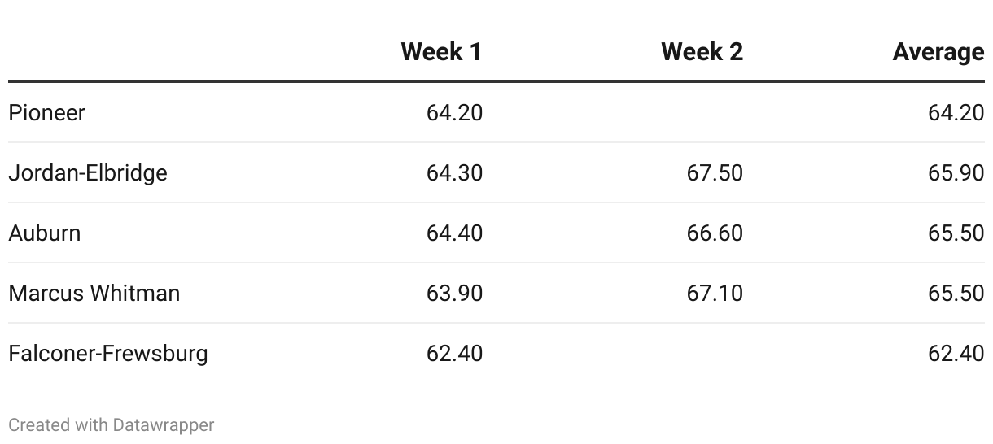
Task: Select the Jordan-Elbridge row label
Action: 88,172
